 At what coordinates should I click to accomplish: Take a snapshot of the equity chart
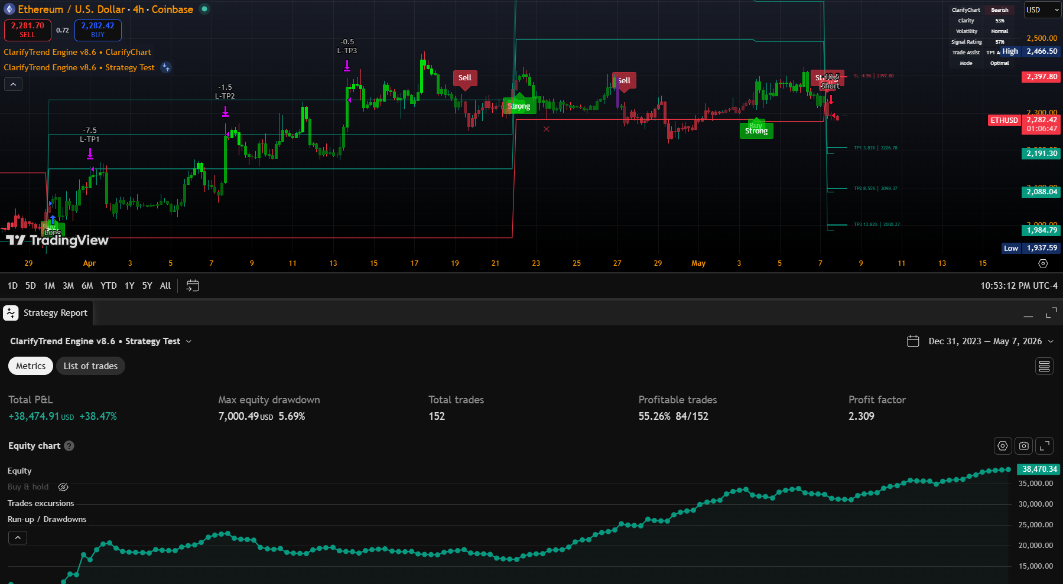(1024, 446)
